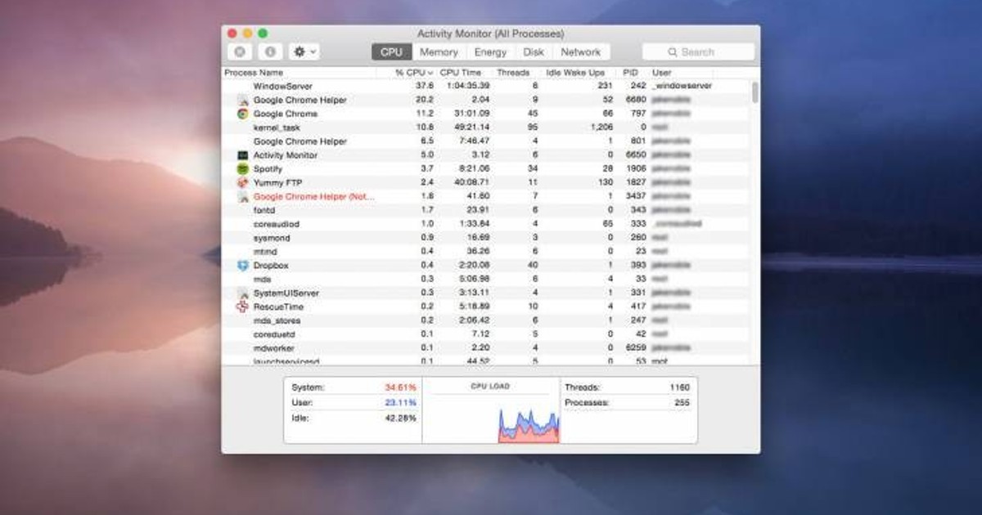This screenshot has width=982, height=515.
Task: Click the Yummy FTP process icon
Action: 242,183
